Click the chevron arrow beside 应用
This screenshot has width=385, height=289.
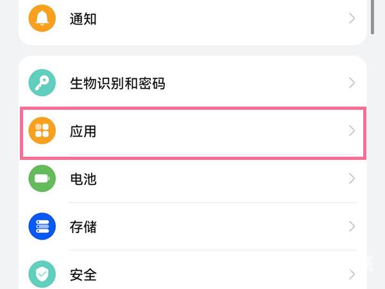(352, 132)
